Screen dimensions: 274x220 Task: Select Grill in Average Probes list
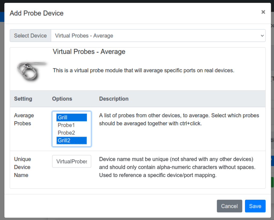[72, 117]
